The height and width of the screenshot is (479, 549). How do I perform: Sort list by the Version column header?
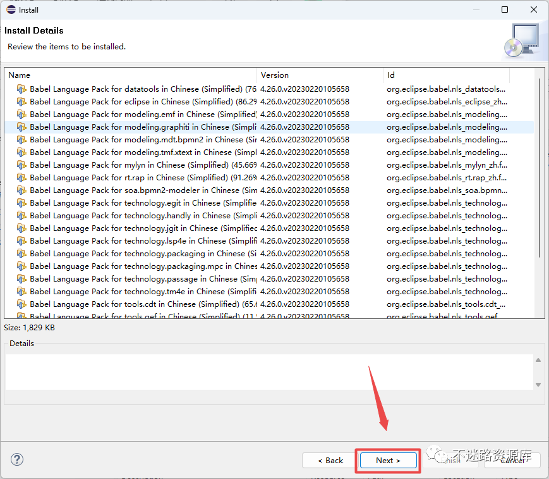pos(320,75)
